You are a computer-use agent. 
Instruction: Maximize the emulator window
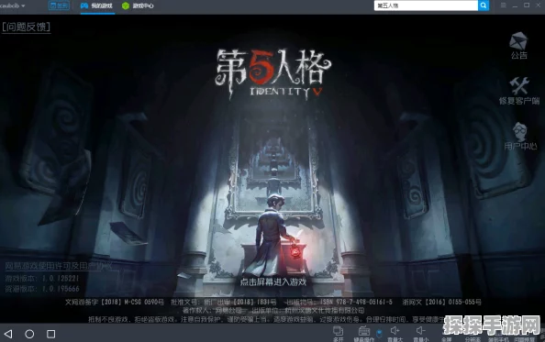click(x=527, y=6)
